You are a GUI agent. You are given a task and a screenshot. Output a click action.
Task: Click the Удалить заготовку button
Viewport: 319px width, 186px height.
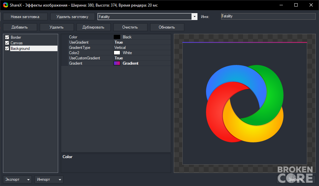pos(72,17)
